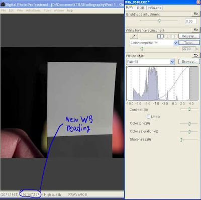Click the Tune... button
The height and width of the screenshot is (200, 201).
coord(189,43)
